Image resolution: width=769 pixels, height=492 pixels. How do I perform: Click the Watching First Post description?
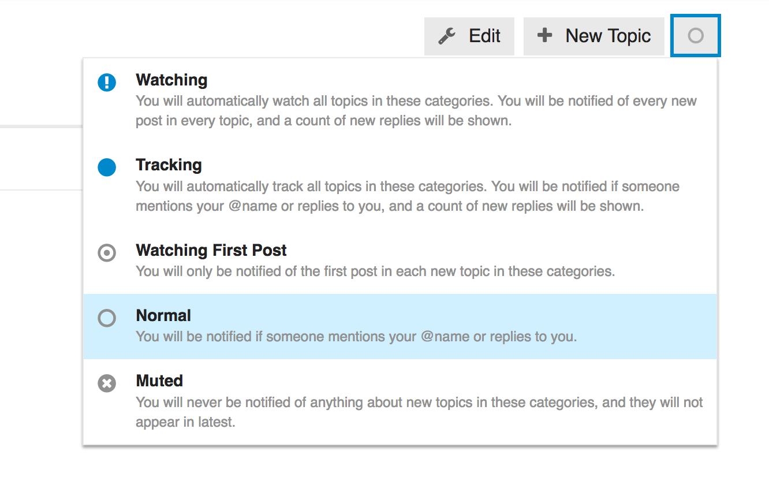(375, 271)
